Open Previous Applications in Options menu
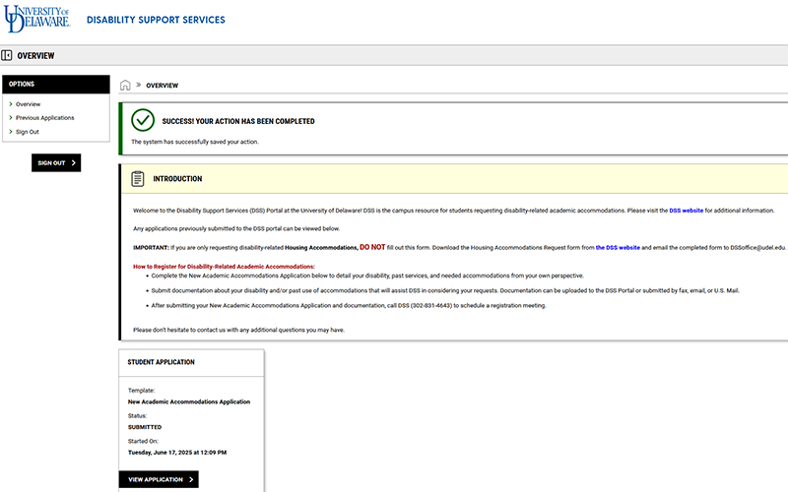Viewport: 788px width, 492px height. coord(44,118)
